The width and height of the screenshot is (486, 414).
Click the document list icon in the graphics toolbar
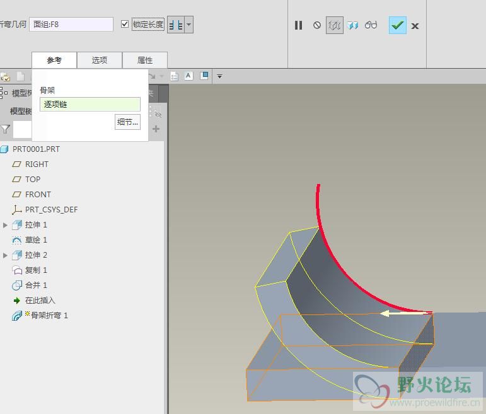click(174, 76)
